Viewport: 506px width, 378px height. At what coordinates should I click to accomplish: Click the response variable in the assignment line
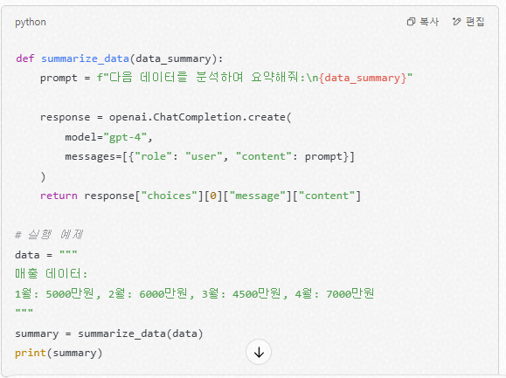(66, 117)
